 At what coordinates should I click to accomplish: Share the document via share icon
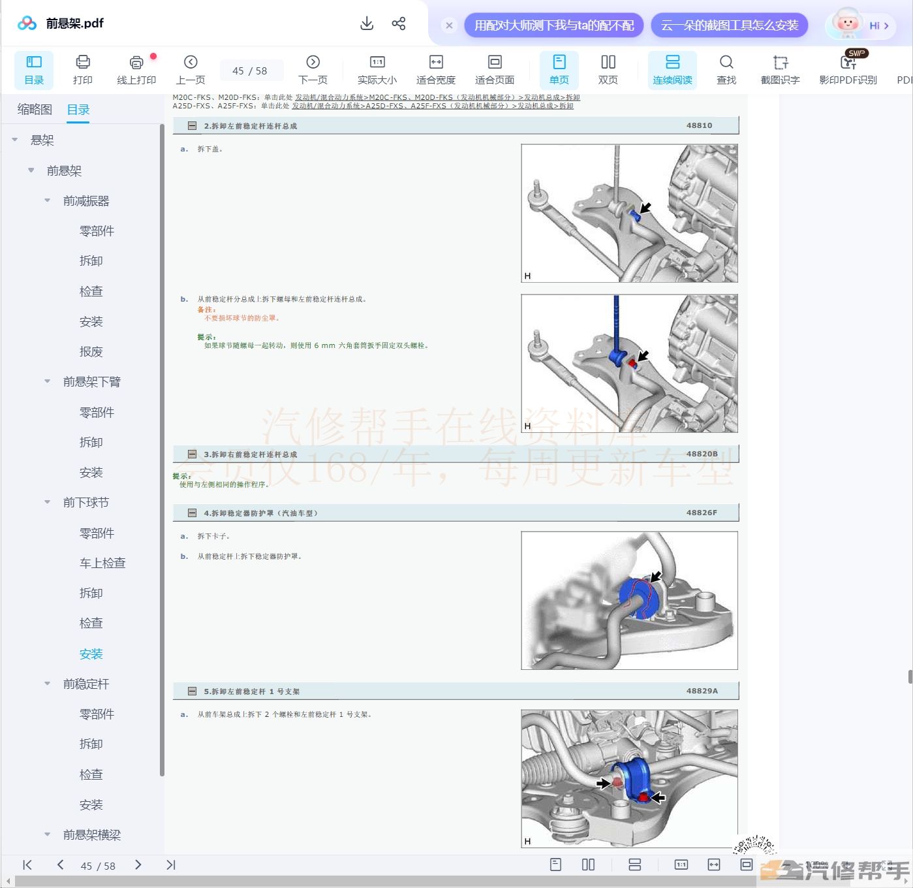[x=399, y=24]
